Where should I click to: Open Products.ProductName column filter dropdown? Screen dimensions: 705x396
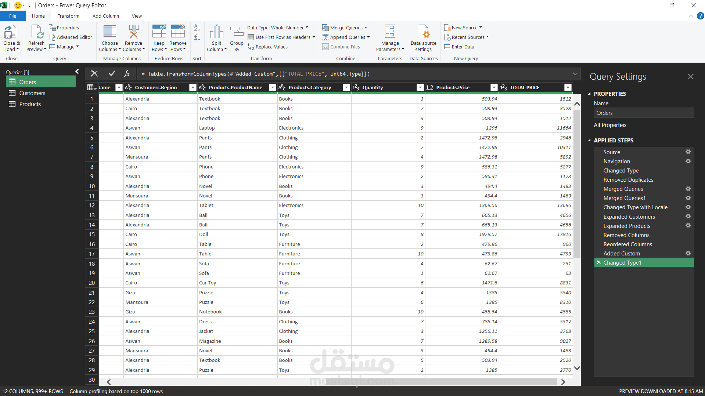point(272,87)
